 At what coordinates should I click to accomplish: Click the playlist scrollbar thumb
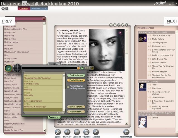(x=64, y=83)
